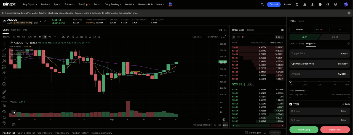This screenshot has height=135, width=353.
Task: Open Optimal Market Price Market dropdown
Action: coord(343,64)
